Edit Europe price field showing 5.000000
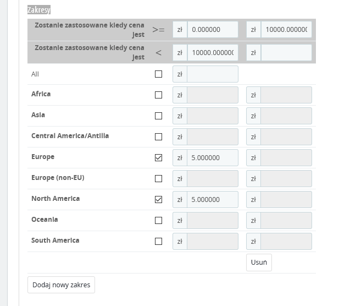The height and width of the screenshot is (306, 350). [212, 158]
